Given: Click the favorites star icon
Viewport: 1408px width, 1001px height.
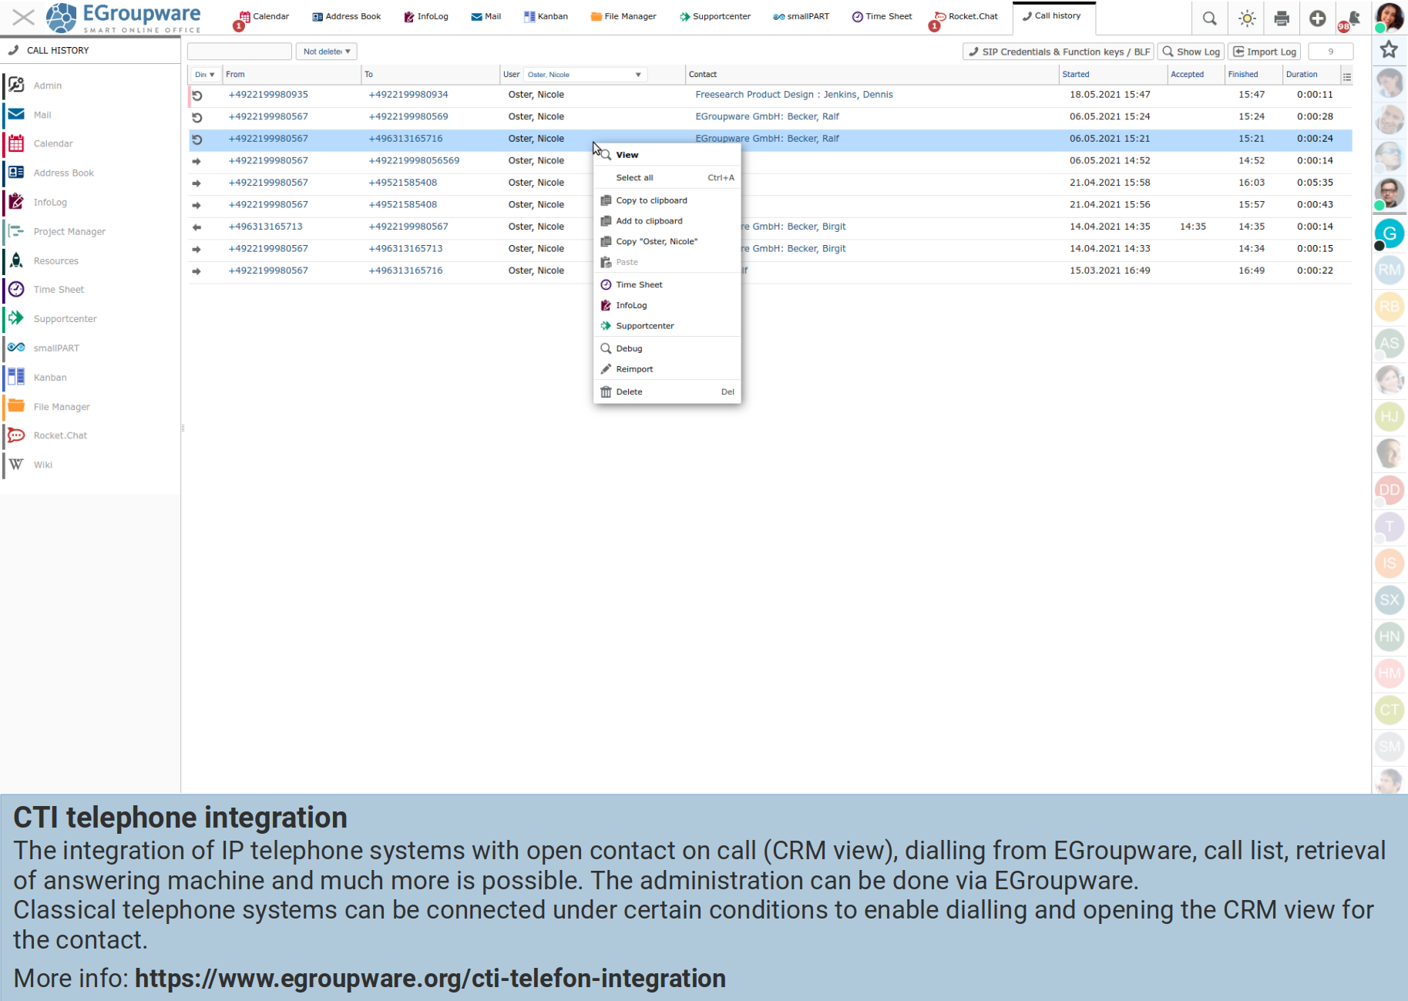Looking at the screenshot, I should click(1389, 50).
